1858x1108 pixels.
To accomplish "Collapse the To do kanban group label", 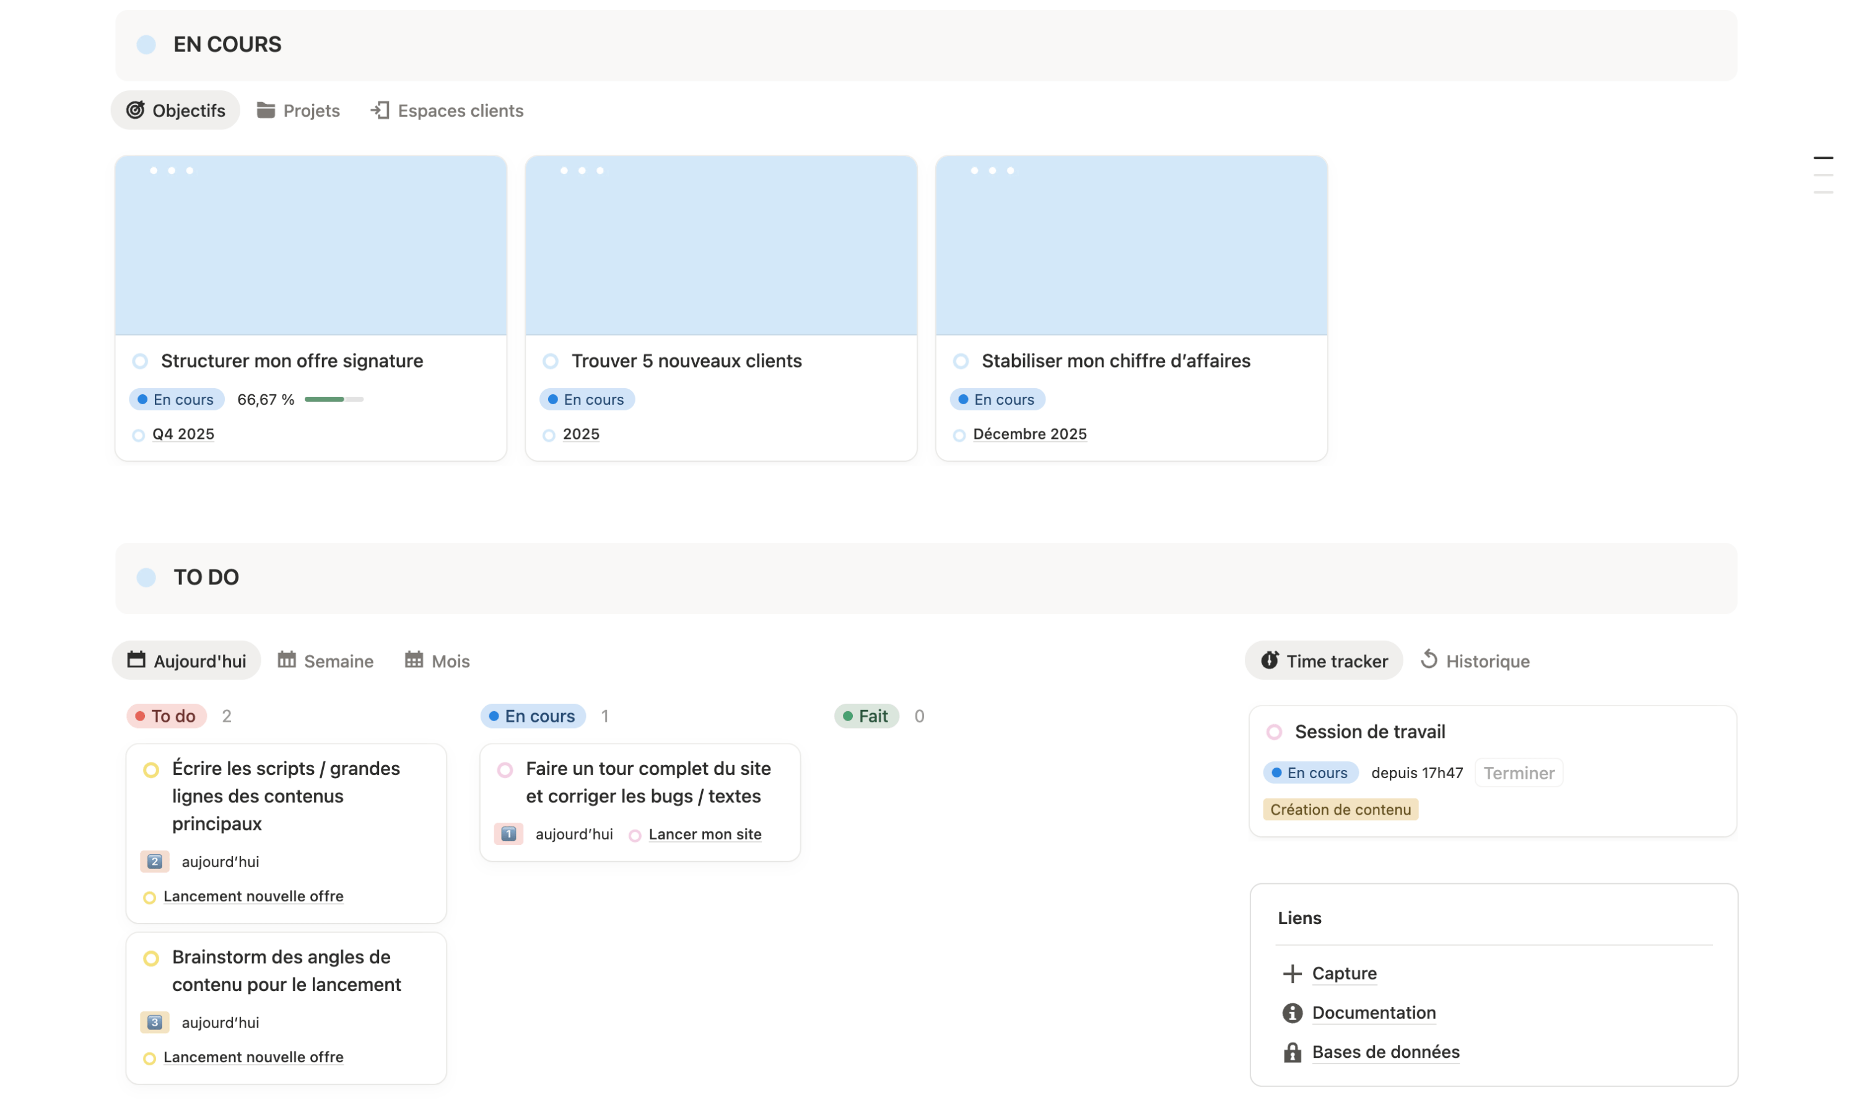I will point(166,716).
